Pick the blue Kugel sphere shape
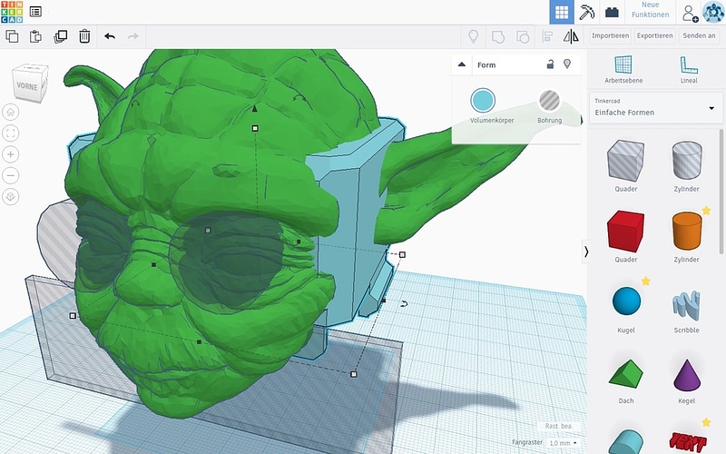726x454 pixels. click(626, 301)
